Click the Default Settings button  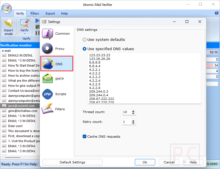pos(72,162)
